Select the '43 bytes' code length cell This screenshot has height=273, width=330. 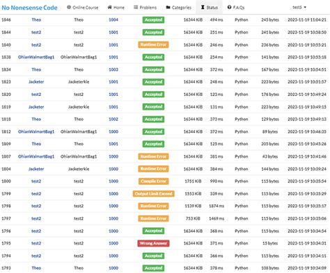pyautogui.click(x=270, y=156)
